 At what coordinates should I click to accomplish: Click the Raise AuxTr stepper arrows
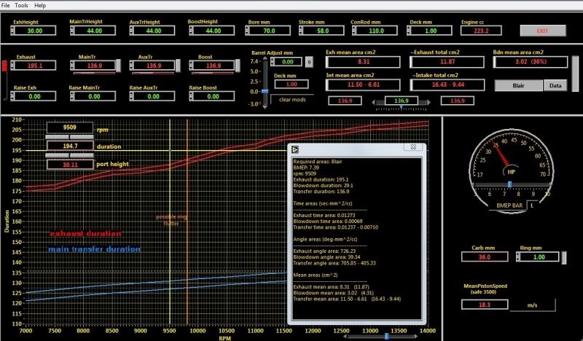point(131,96)
